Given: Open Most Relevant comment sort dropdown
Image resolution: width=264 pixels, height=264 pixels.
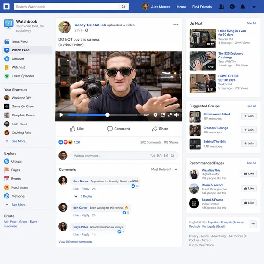Looking at the screenshot, I should pos(164,169).
